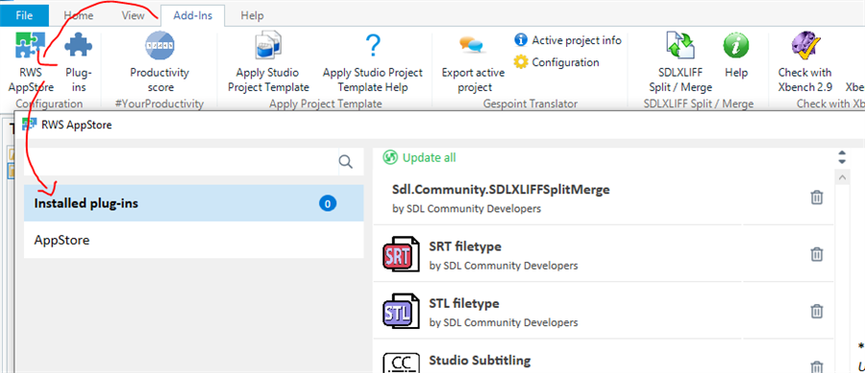Viewport: 865px width, 373px height.
Task: Run Check with Xbench 2.9
Action: [804, 61]
